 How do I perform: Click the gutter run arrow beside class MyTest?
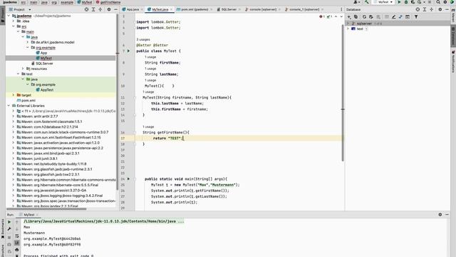click(128, 51)
